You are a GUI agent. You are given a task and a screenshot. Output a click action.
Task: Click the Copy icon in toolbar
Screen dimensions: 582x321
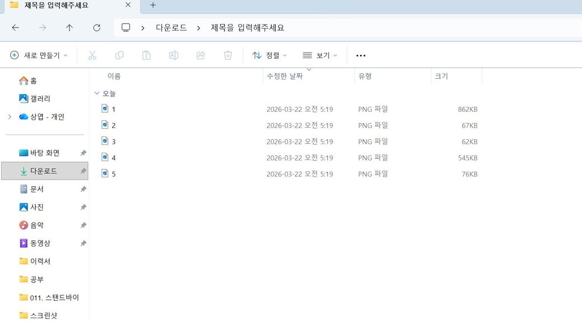click(x=119, y=55)
